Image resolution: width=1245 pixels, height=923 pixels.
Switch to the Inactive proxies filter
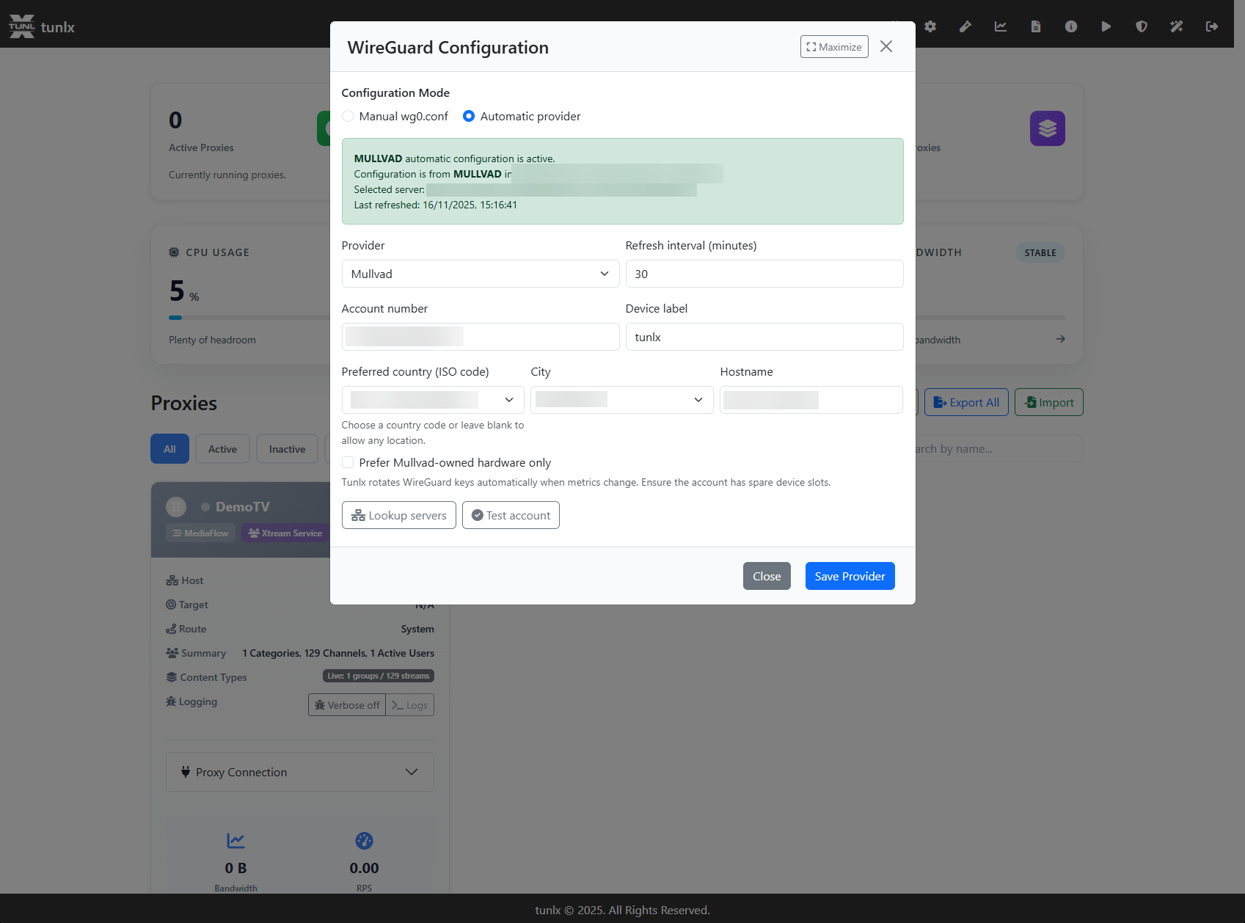[287, 448]
